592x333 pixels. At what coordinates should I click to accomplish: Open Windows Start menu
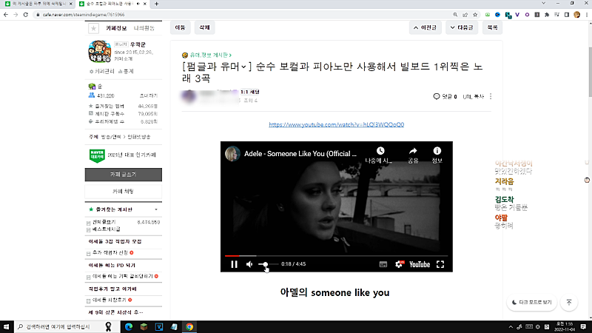click(7, 327)
